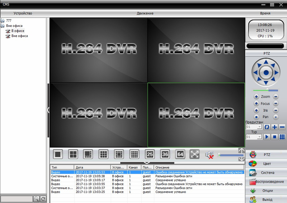Select the top-left video pane
This screenshot has width=287, height=203.
pos(98,50)
